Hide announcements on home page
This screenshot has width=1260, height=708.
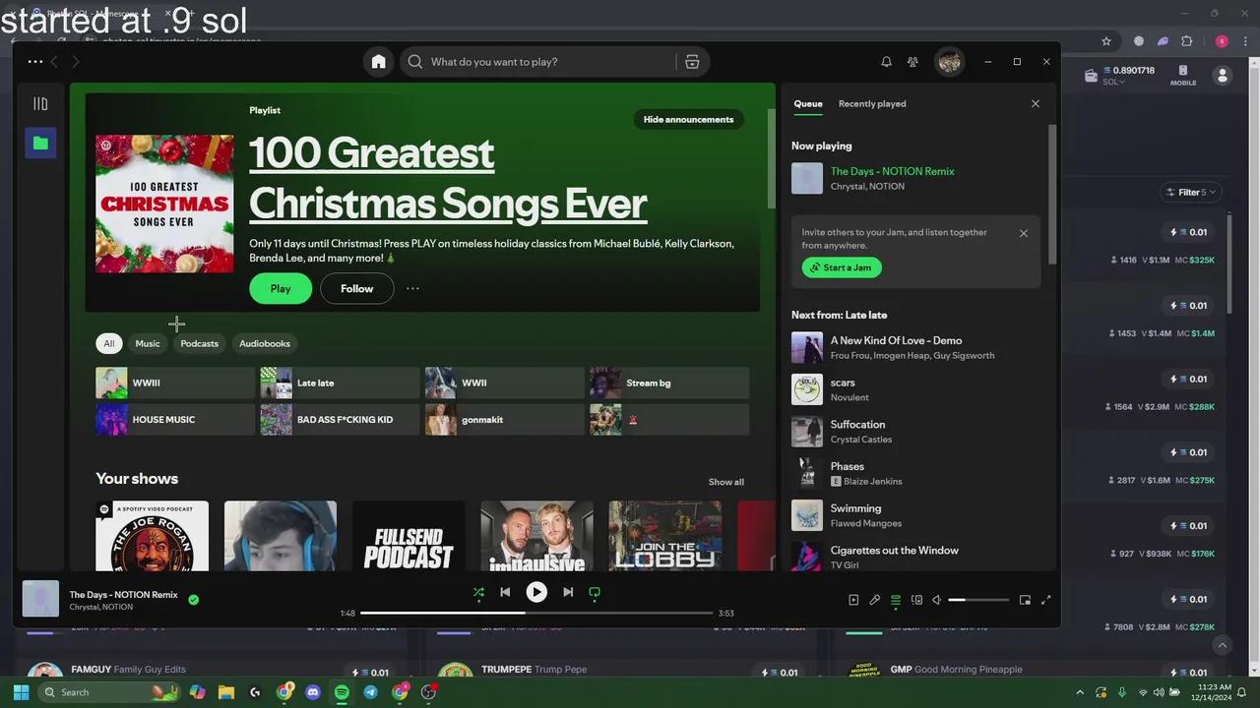coord(688,119)
